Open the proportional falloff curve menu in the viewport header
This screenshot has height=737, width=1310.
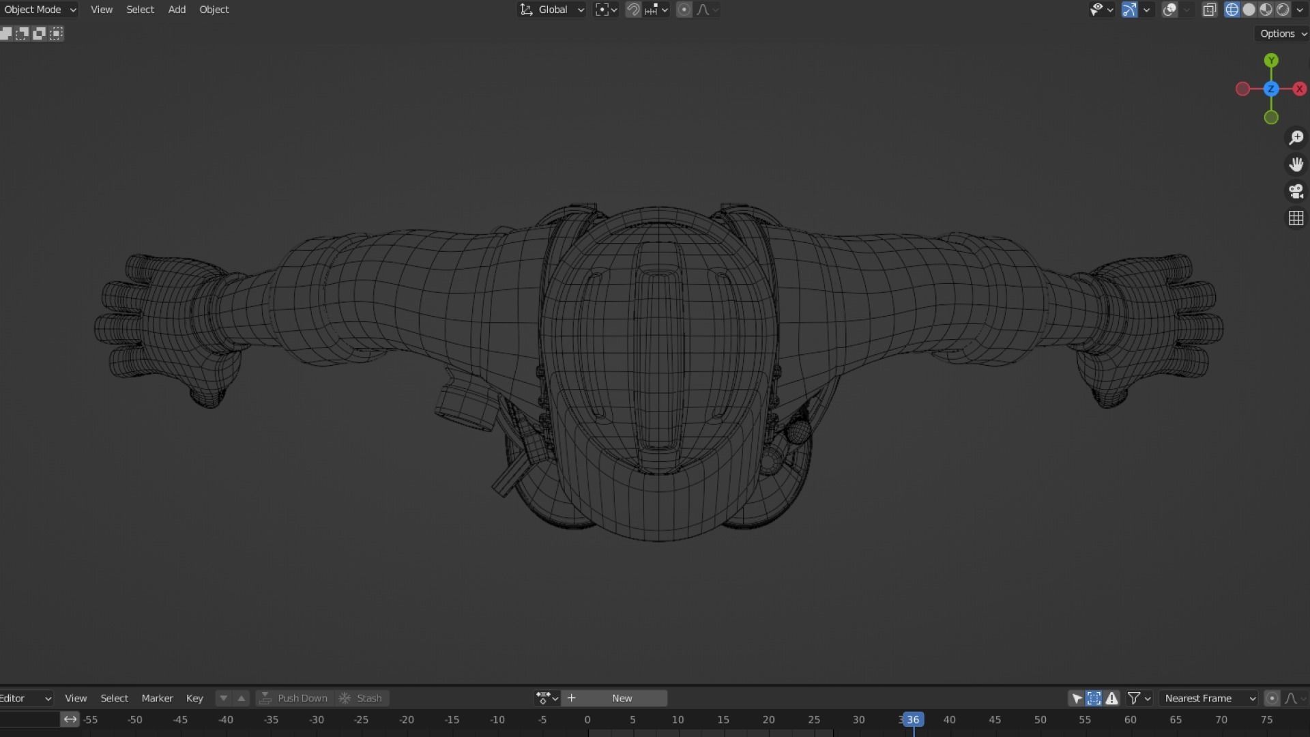tap(708, 10)
